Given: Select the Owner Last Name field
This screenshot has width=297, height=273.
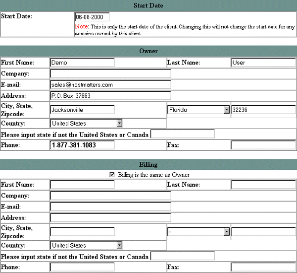Looking at the screenshot, I should 263,63.
